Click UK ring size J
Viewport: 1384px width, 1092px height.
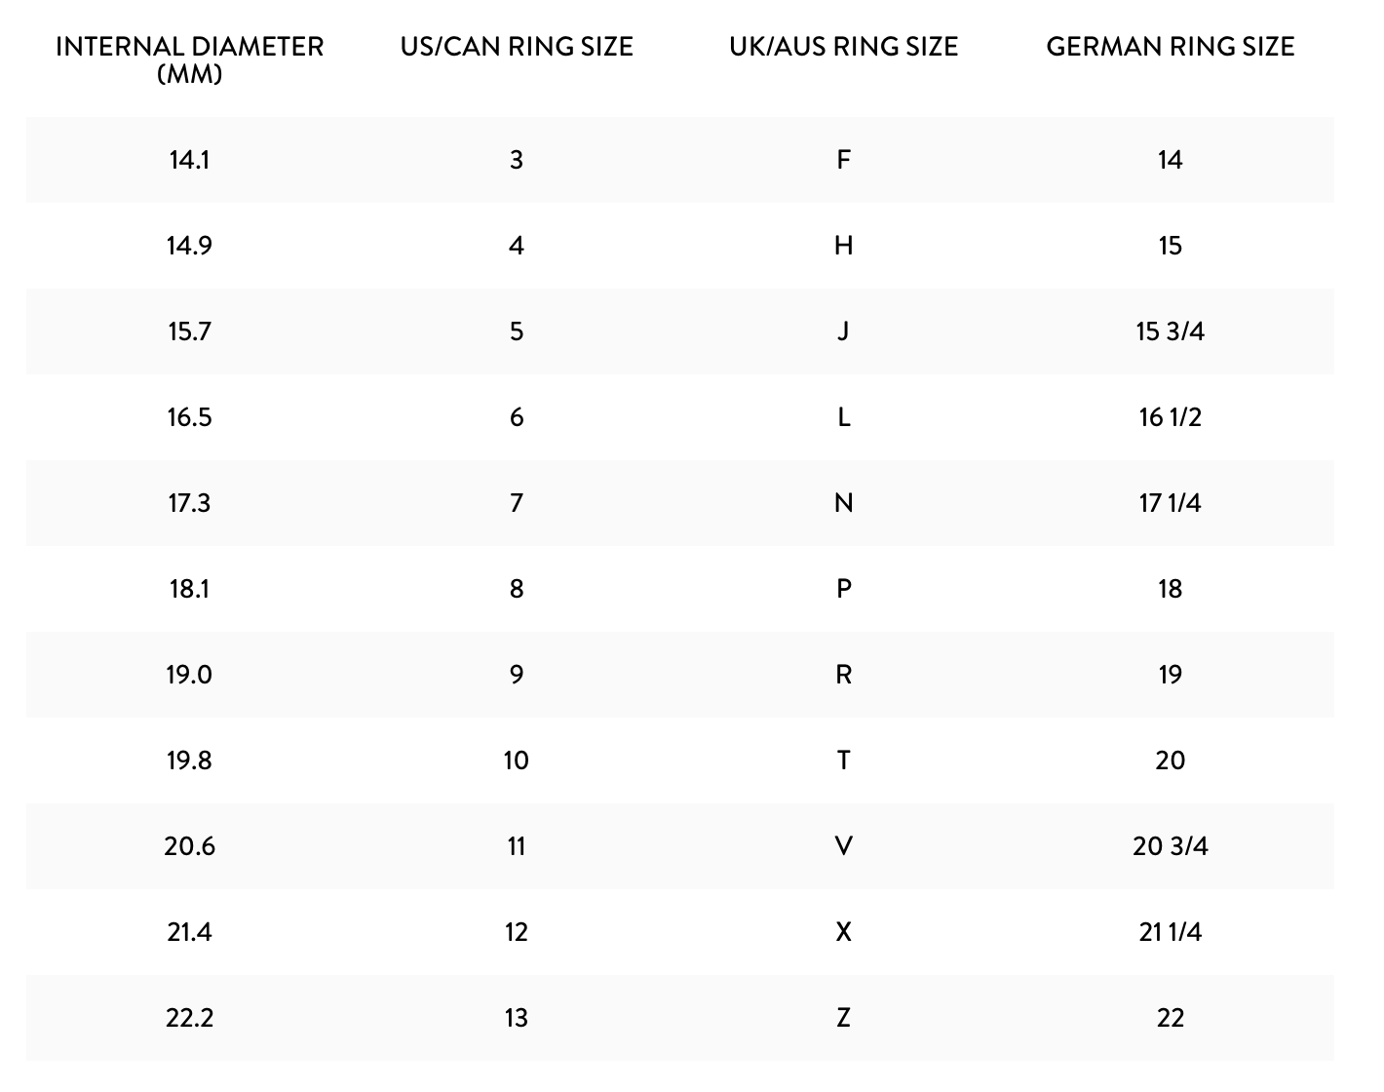[843, 331]
